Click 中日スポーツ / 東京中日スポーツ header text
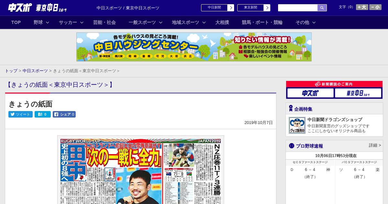This screenshot has width=388, height=204. point(128,8)
